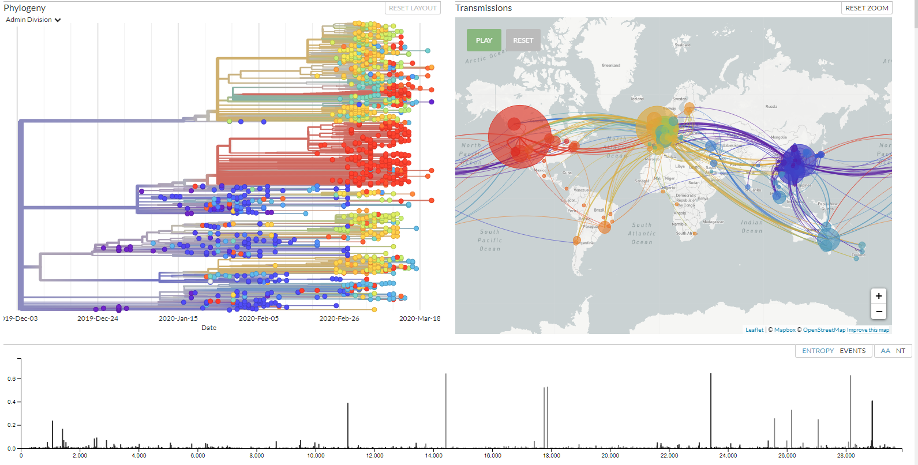Click the grey RESET animation button
The height and width of the screenshot is (465, 918).
click(x=523, y=40)
